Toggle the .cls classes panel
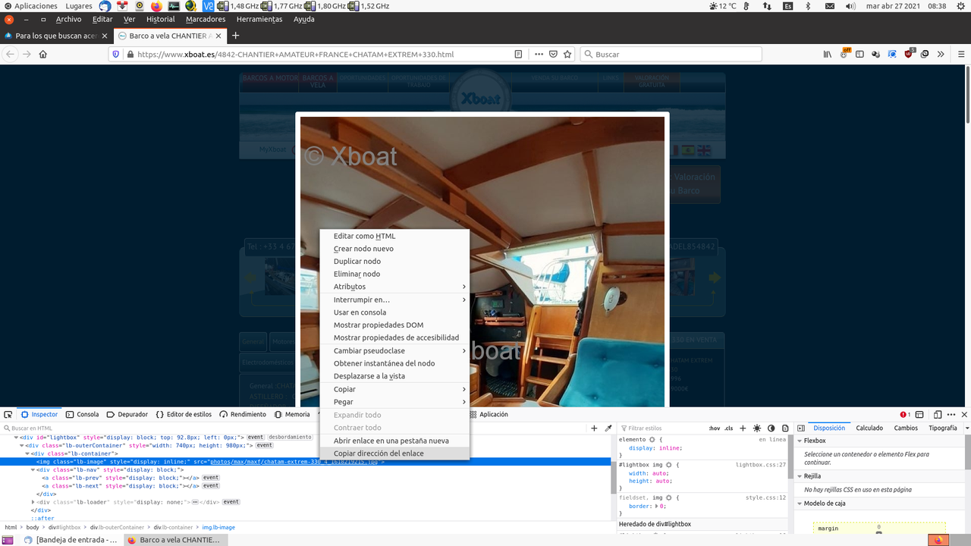Image resolution: width=971 pixels, height=546 pixels. (x=729, y=428)
